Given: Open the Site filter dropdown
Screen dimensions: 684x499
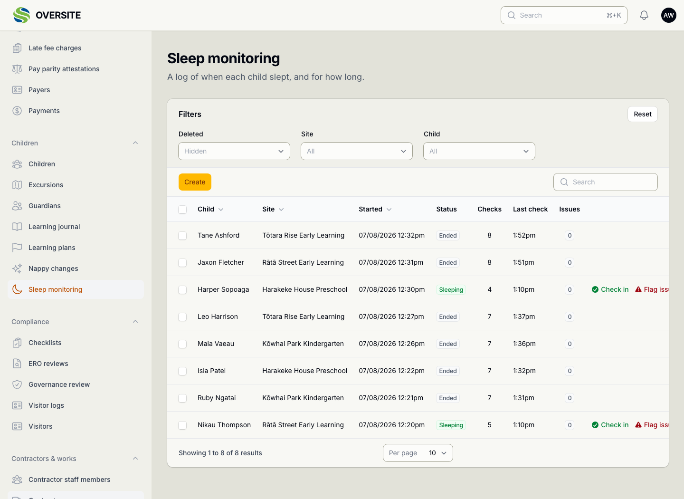Looking at the screenshot, I should point(357,151).
